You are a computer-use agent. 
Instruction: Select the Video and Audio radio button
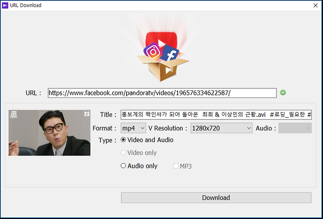click(x=123, y=140)
